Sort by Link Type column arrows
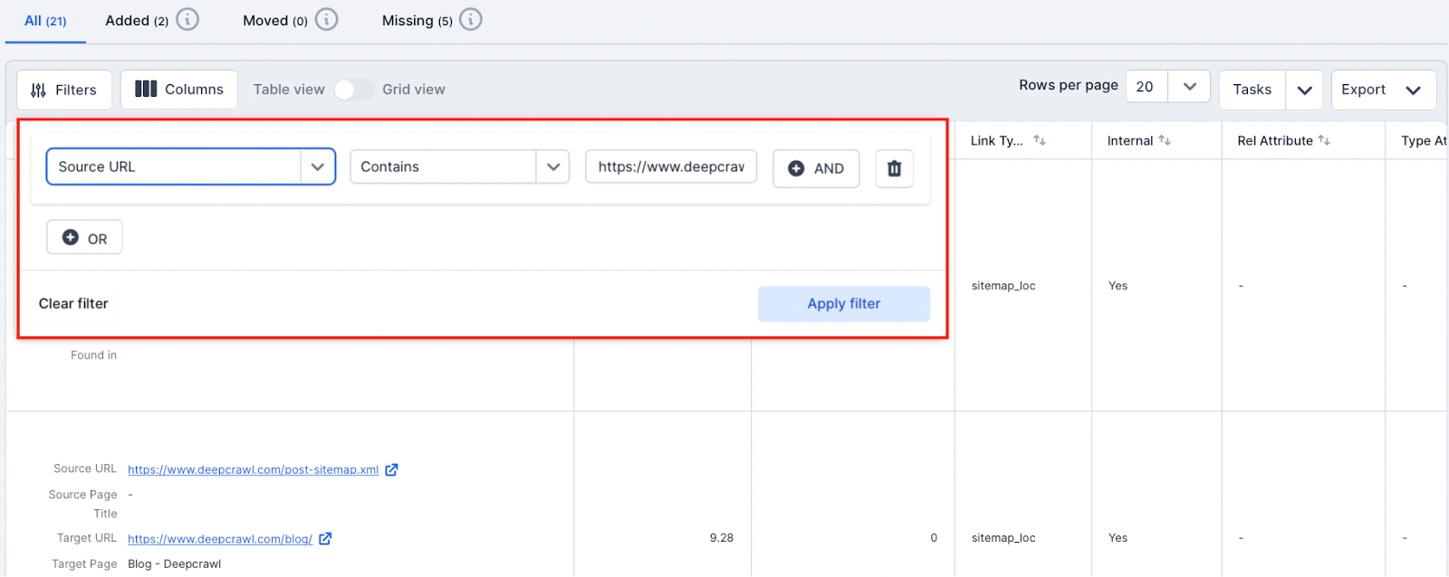This screenshot has width=1449, height=577. (1040, 140)
